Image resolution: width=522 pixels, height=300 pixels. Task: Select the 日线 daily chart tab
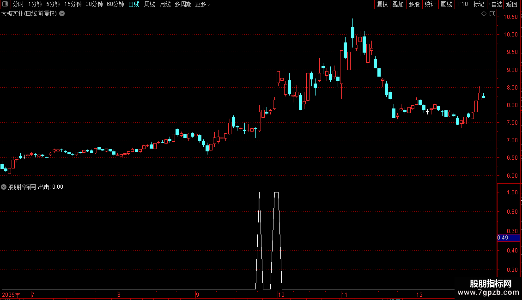point(134,4)
